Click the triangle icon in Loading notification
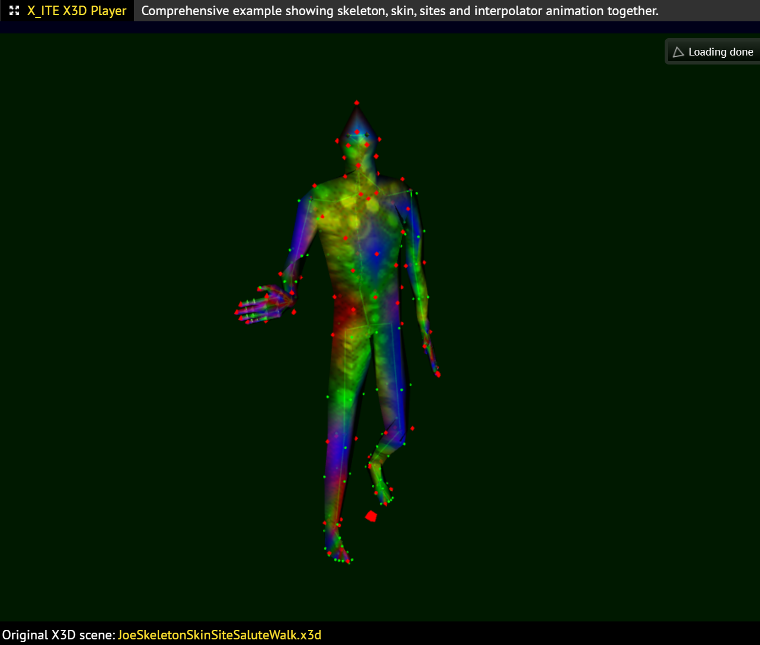This screenshot has width=760, height=645. coord(678,52)
